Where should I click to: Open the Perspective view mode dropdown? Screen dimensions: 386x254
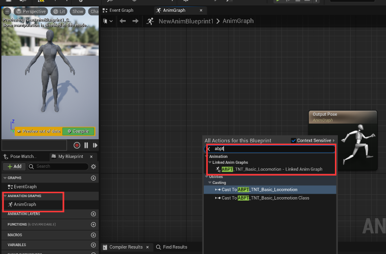(31, 11)
